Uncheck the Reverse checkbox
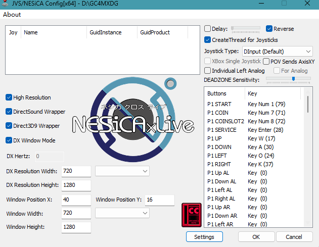319x247 pixels. pyautogui.click(x=269, y=29)
